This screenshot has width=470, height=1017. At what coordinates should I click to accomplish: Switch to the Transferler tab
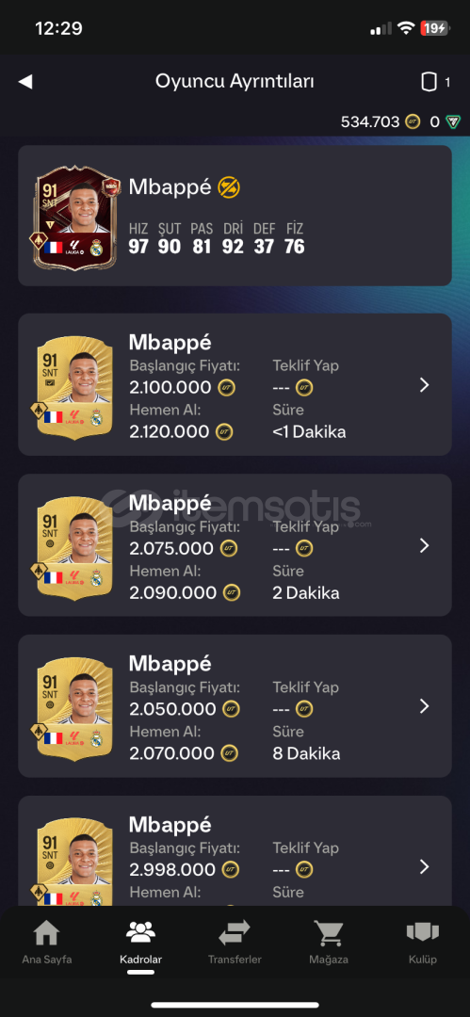[235, 941]
